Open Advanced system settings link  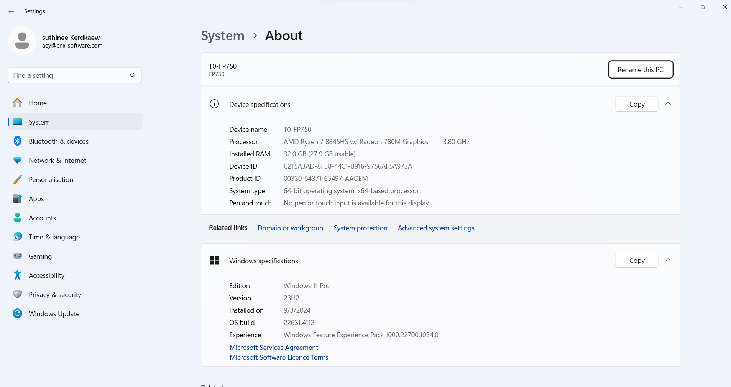(436, 228)
